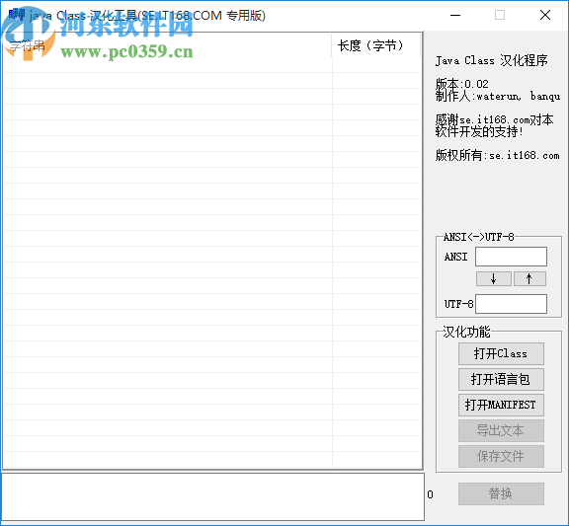Click the 打开Class button

pyautogui.click(x=501, y=353)
